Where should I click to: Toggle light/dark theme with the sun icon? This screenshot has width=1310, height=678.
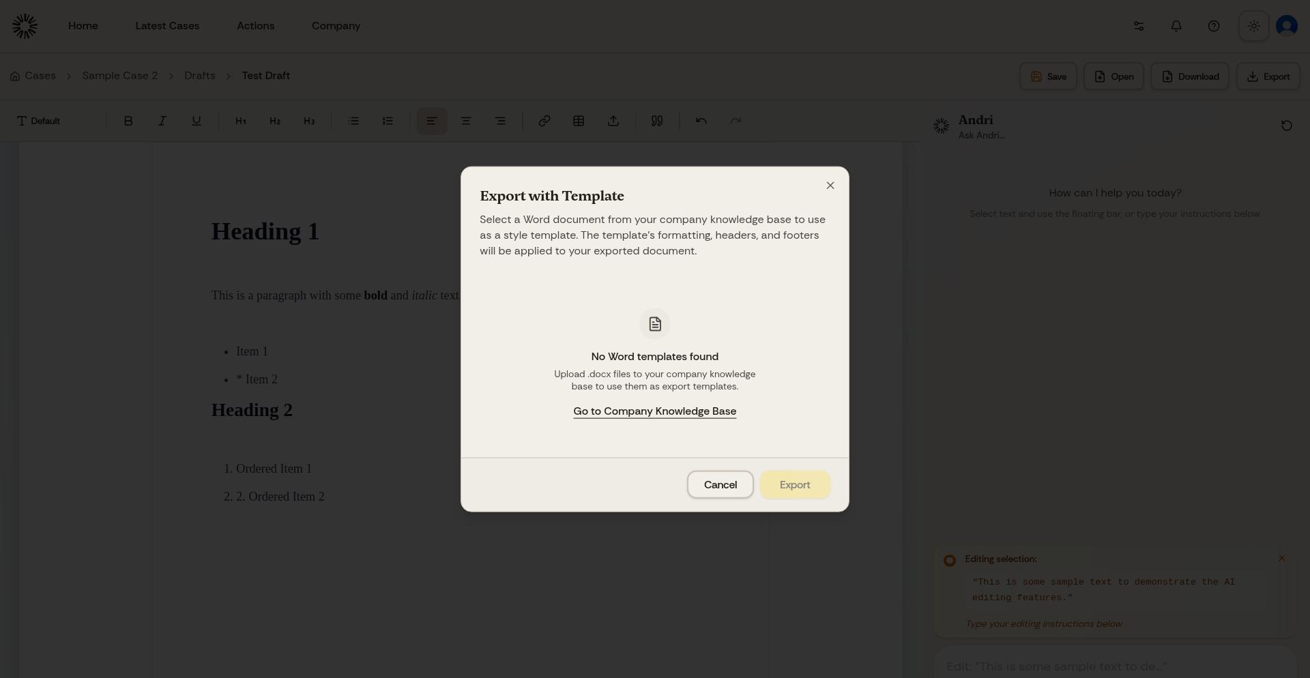[x=1253, y=26]
